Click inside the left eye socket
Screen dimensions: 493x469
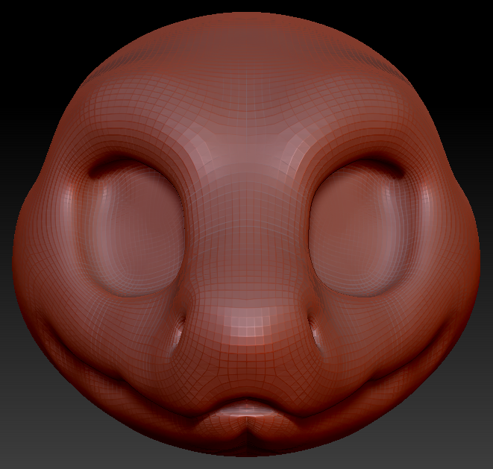coord(134,231)
